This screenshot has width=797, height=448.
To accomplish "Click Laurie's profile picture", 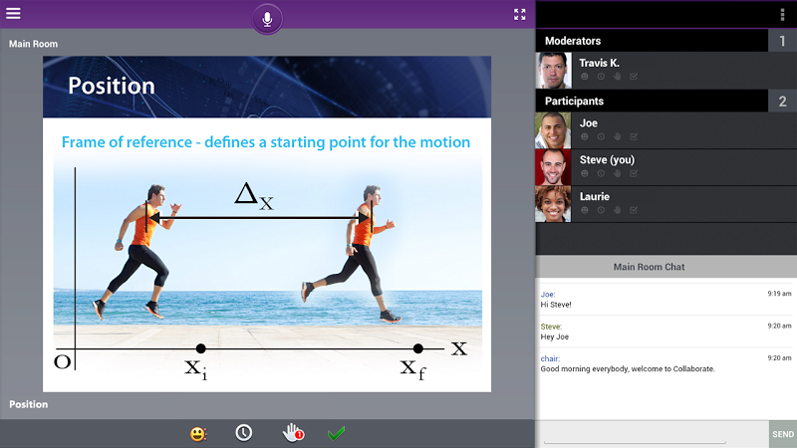I will 553,204.
